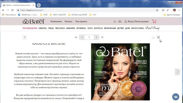Select the АКСЕССУАРЫ category
This screenshot has width=183, height=103.
[x=138, y=28]
